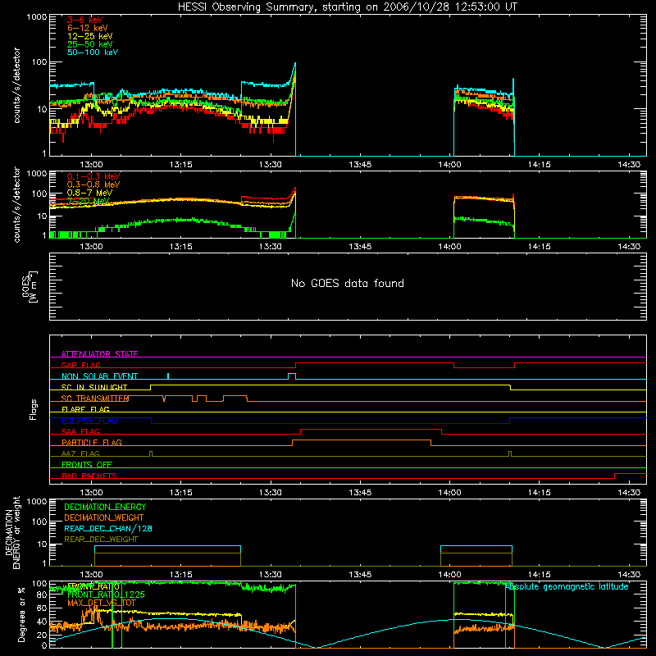The image size is (656, 656).
Task: Click the 0.8-7 MeV legend label
Action: click(89, 193)
